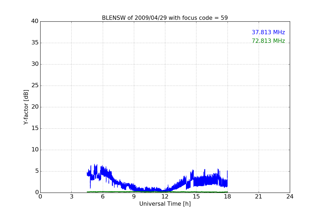322x214 pixels.
Task: Click the x-axis tick label 18
Action: click(x=228, y=196)
